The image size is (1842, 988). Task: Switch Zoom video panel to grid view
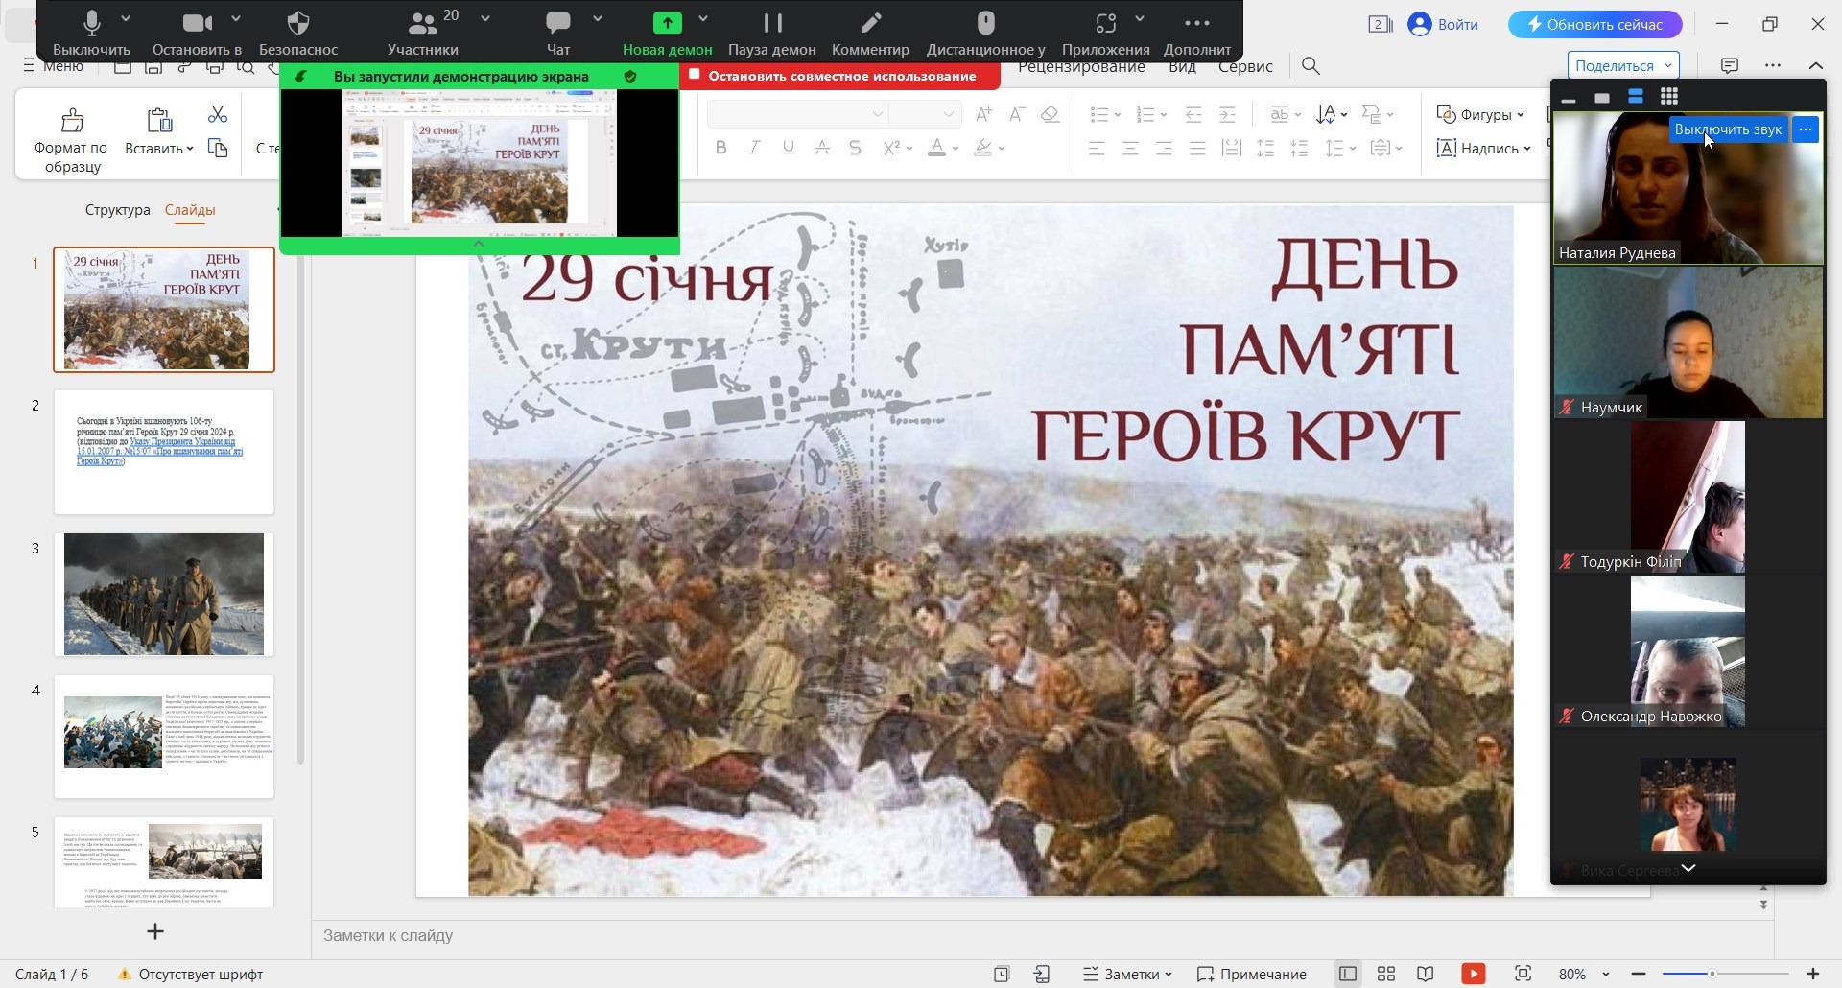pos(1669,97)
